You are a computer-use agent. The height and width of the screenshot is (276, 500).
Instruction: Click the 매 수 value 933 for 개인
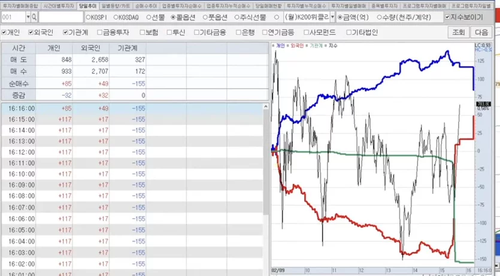click(x=66, y=71)
